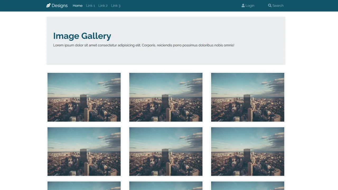Open the center gallery image
Viewport: 338px width, 190px height.
[166, 151]
